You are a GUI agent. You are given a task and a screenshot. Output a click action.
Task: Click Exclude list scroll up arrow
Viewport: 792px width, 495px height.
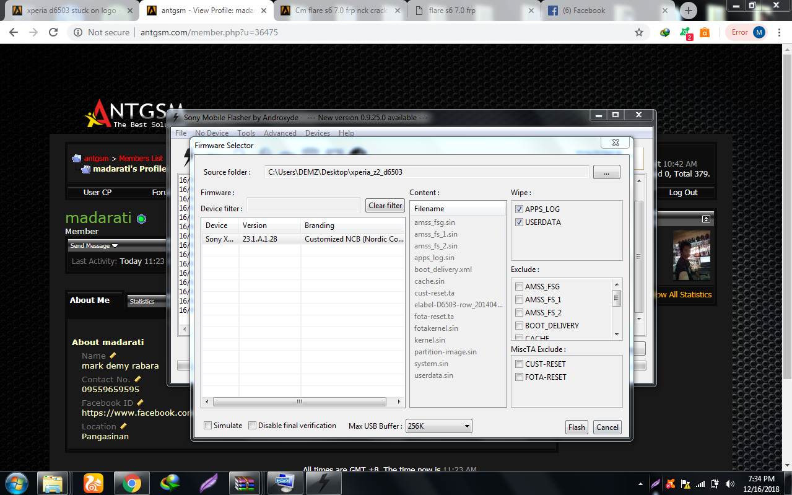[x=617, y=284]
